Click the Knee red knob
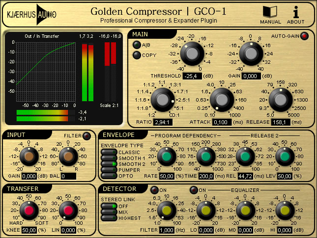 [29, 211]
